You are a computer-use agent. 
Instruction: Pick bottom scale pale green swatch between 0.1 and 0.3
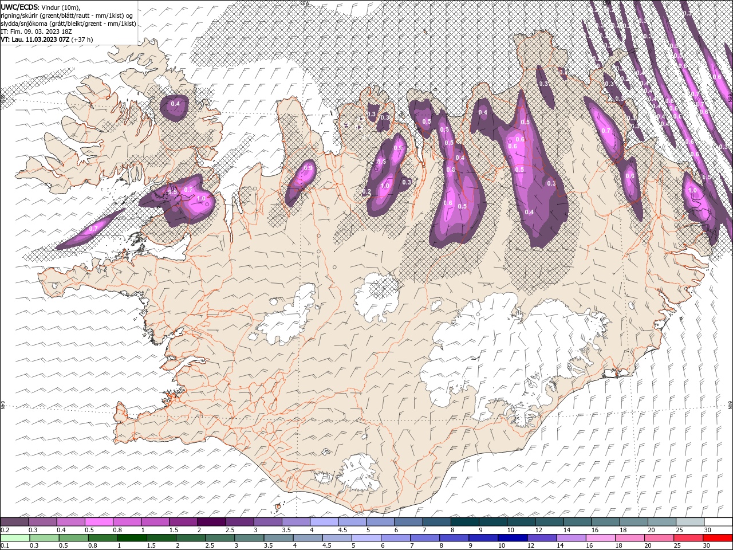(15, 538)
